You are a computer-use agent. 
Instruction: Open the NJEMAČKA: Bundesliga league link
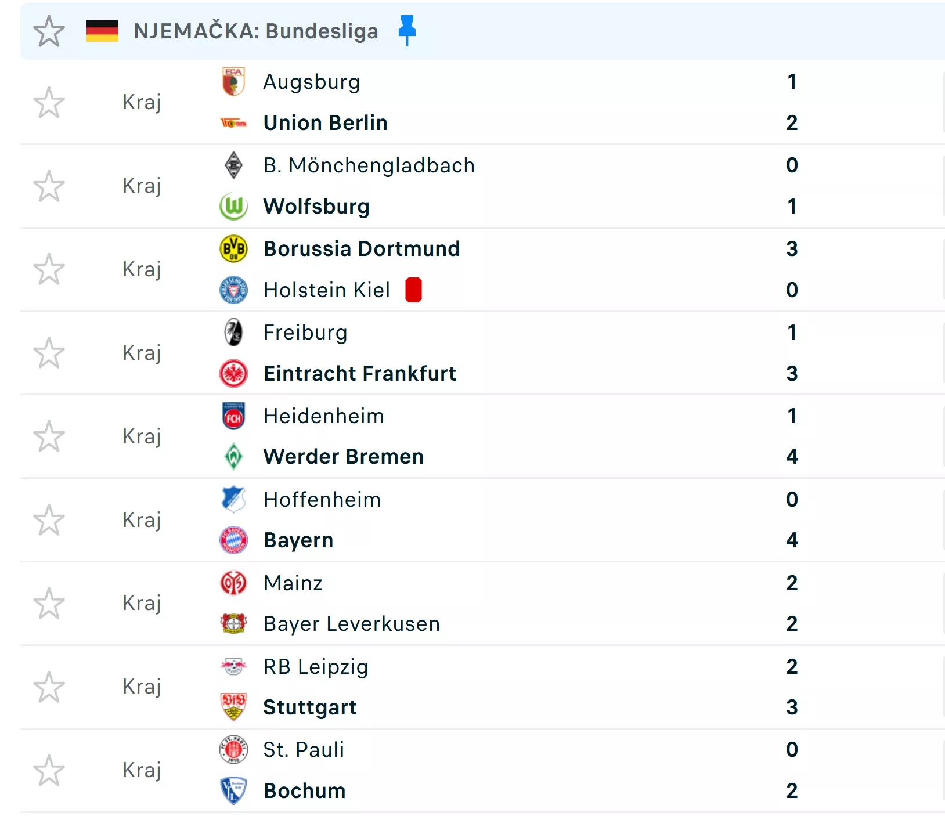255,31
